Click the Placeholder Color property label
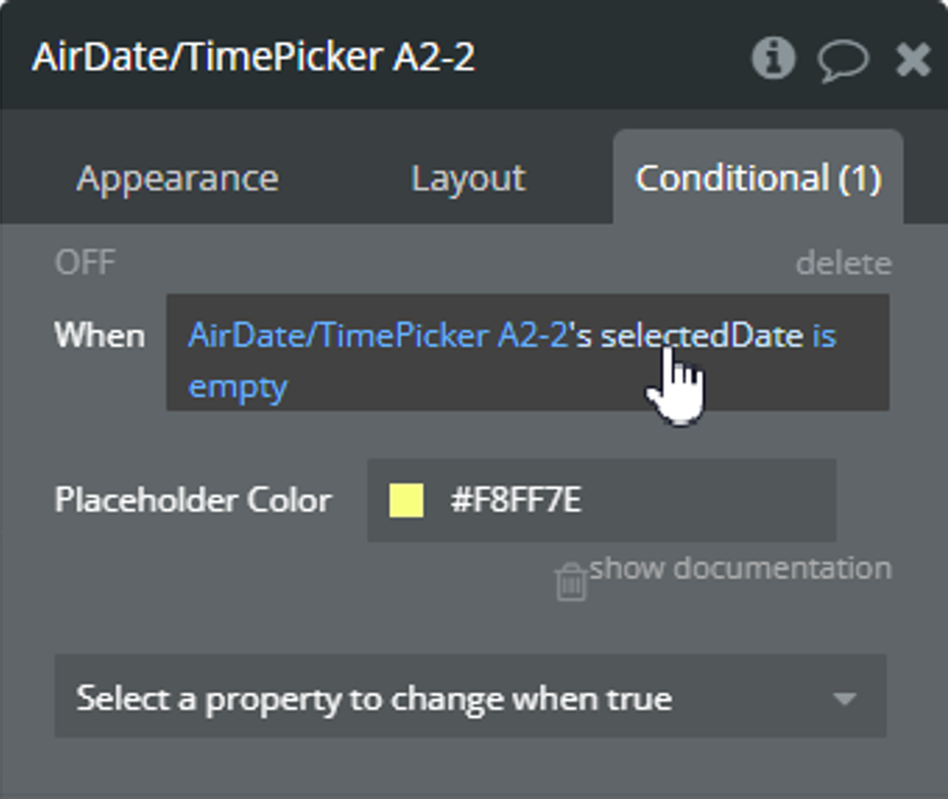The image size is (948, 799). [193, 500]
